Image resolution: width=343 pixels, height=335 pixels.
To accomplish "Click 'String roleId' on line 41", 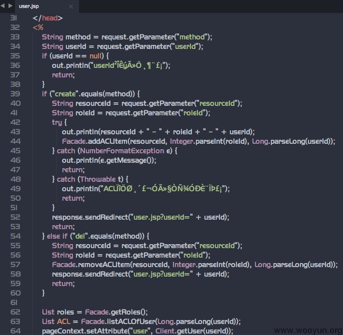I will [73, 113].
